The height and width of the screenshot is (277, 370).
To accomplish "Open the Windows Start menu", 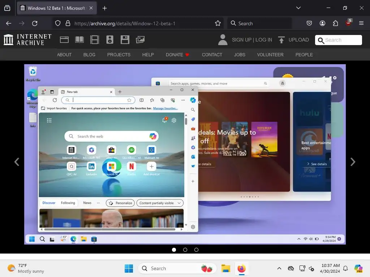I will 129,268.
